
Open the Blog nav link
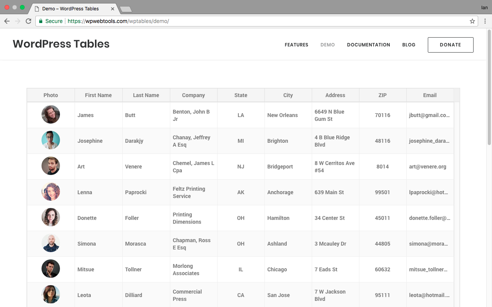click(x=409, y=45)
